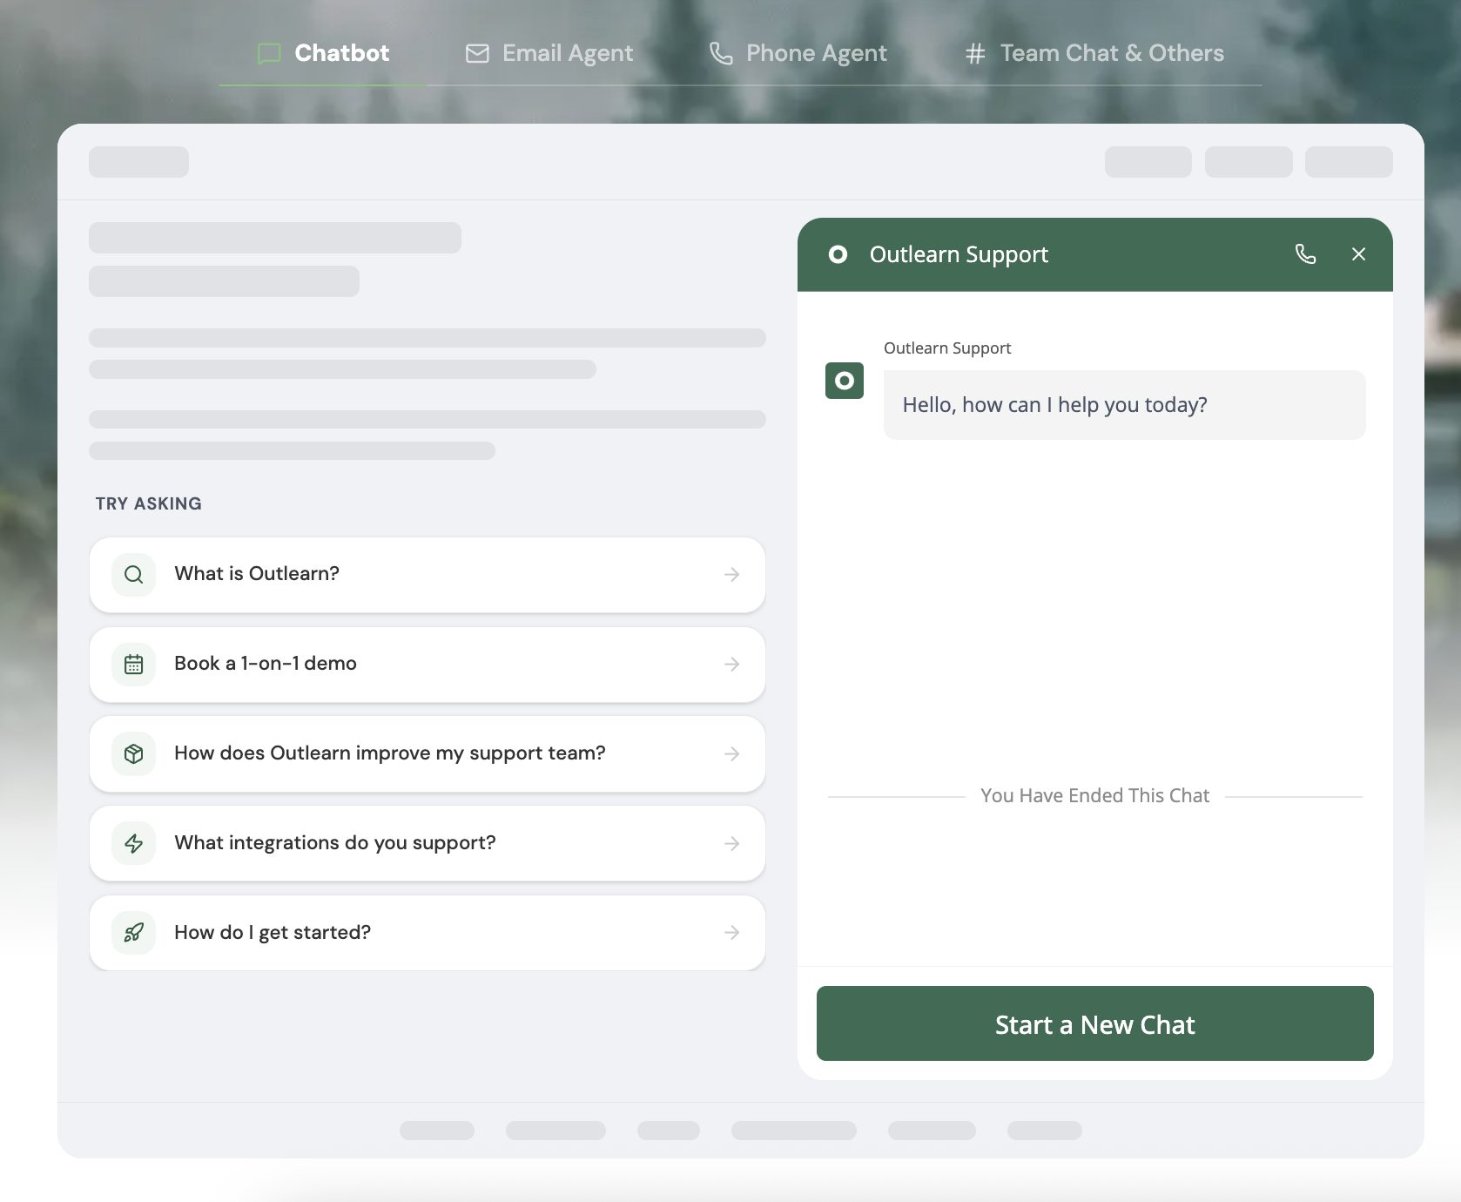The height and width of the screenshot is (1202, 1461).
Task: Click the "You Have Ended This Chat" notice
Action: (1094, 796)
